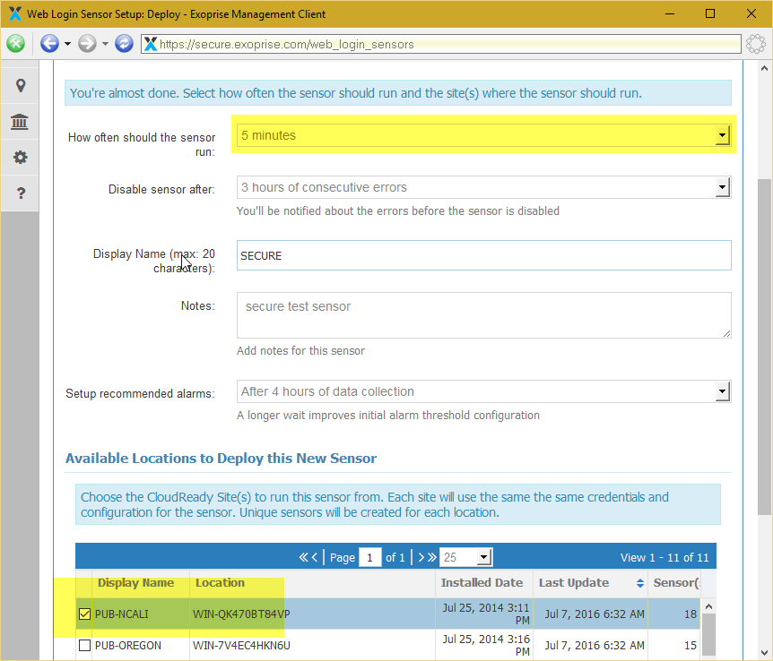
Task: Open the Setup recommended alarms dropdown
Action: (483, 391)
